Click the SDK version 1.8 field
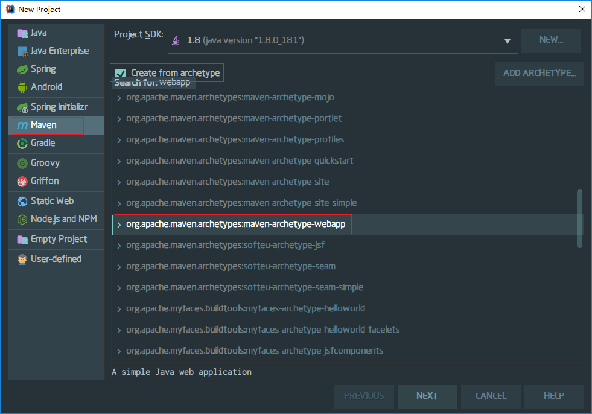This screenshot has height=414, width=592. [x=343, y=41]
